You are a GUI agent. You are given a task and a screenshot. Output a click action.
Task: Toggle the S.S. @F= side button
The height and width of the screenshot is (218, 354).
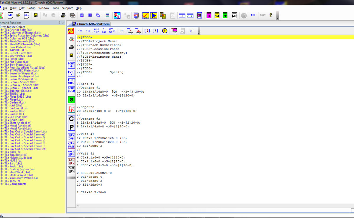coord(71,162)
